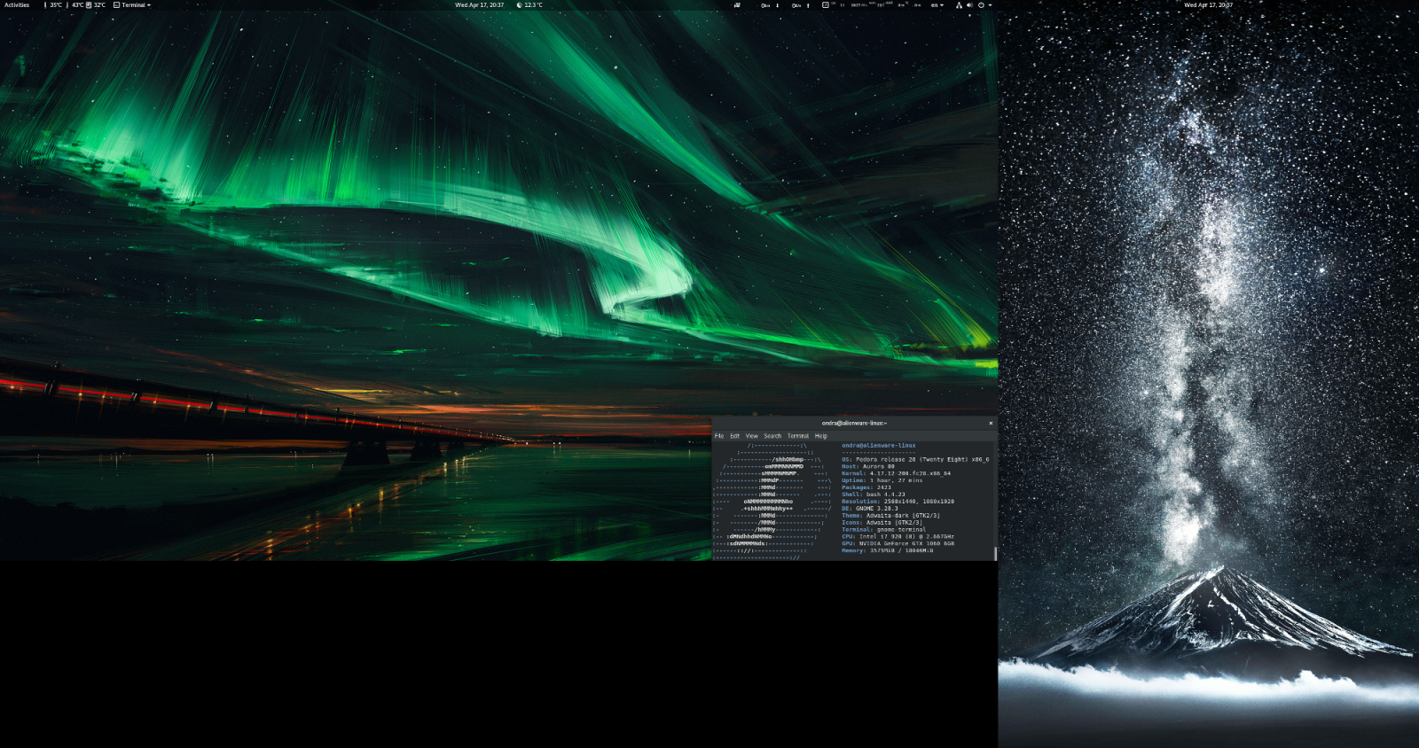
Task: Click the tray icon left of download speed
Action: point(737,5)
